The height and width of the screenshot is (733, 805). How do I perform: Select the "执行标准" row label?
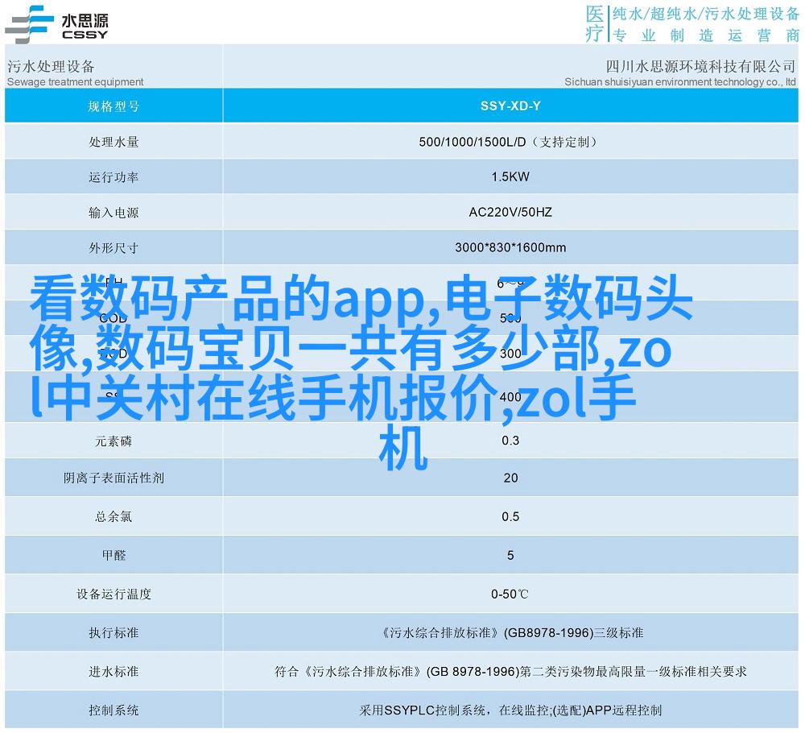pyautogui.click(x=114, y=633)
